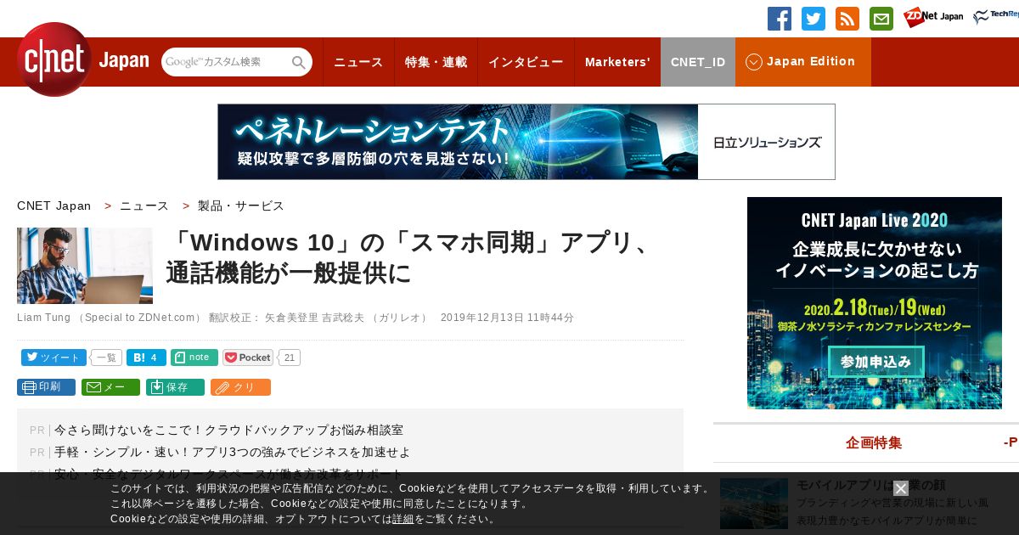Click the note share button
Viewport: 1019px width, 535px height.
[194, 358]
